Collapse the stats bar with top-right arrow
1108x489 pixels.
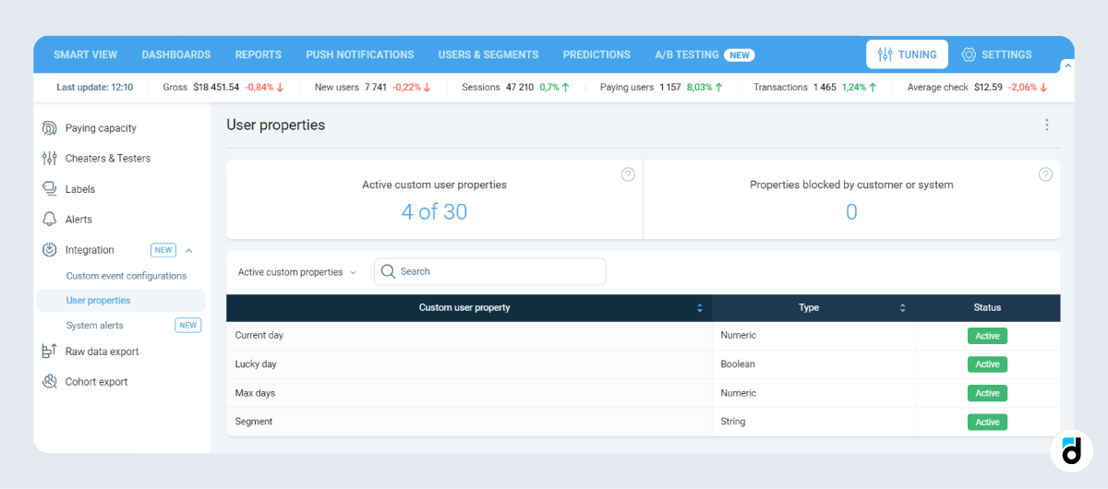(1067, 66)
